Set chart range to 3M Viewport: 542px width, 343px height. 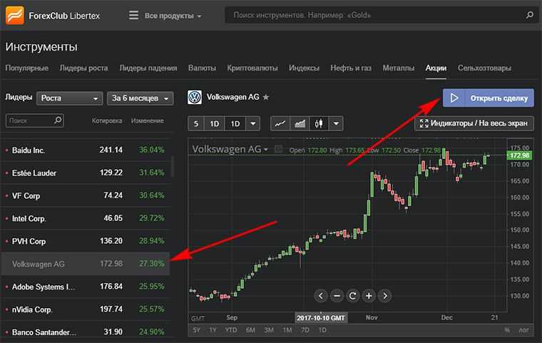point(269,330)
